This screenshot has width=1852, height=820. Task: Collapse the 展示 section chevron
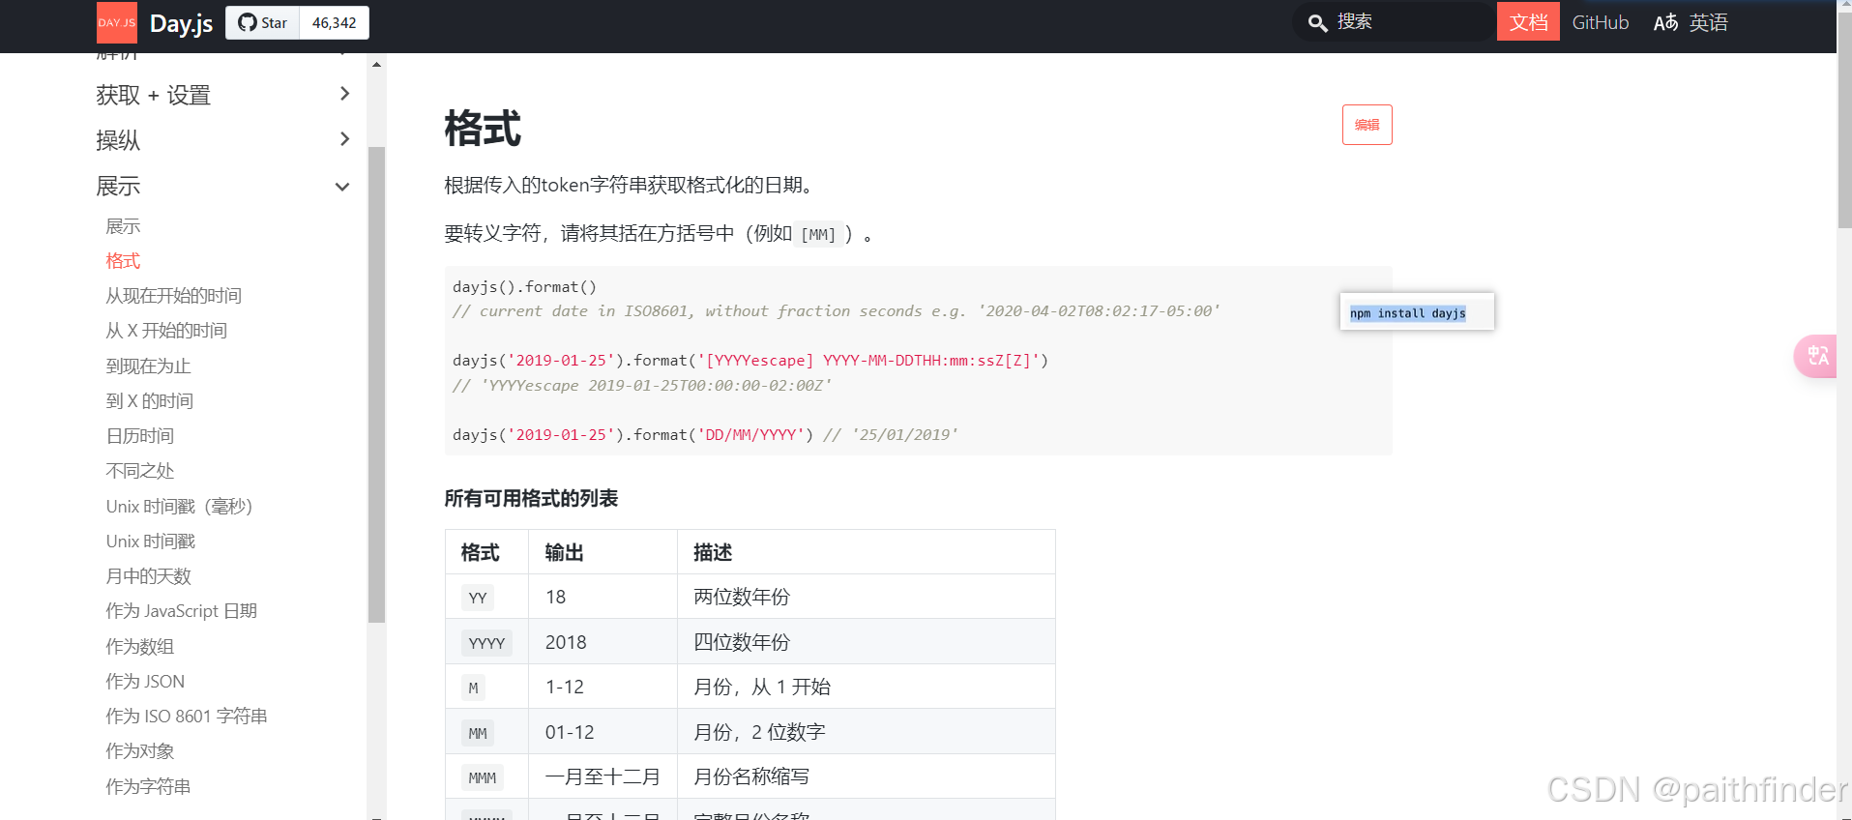point(342,187)
